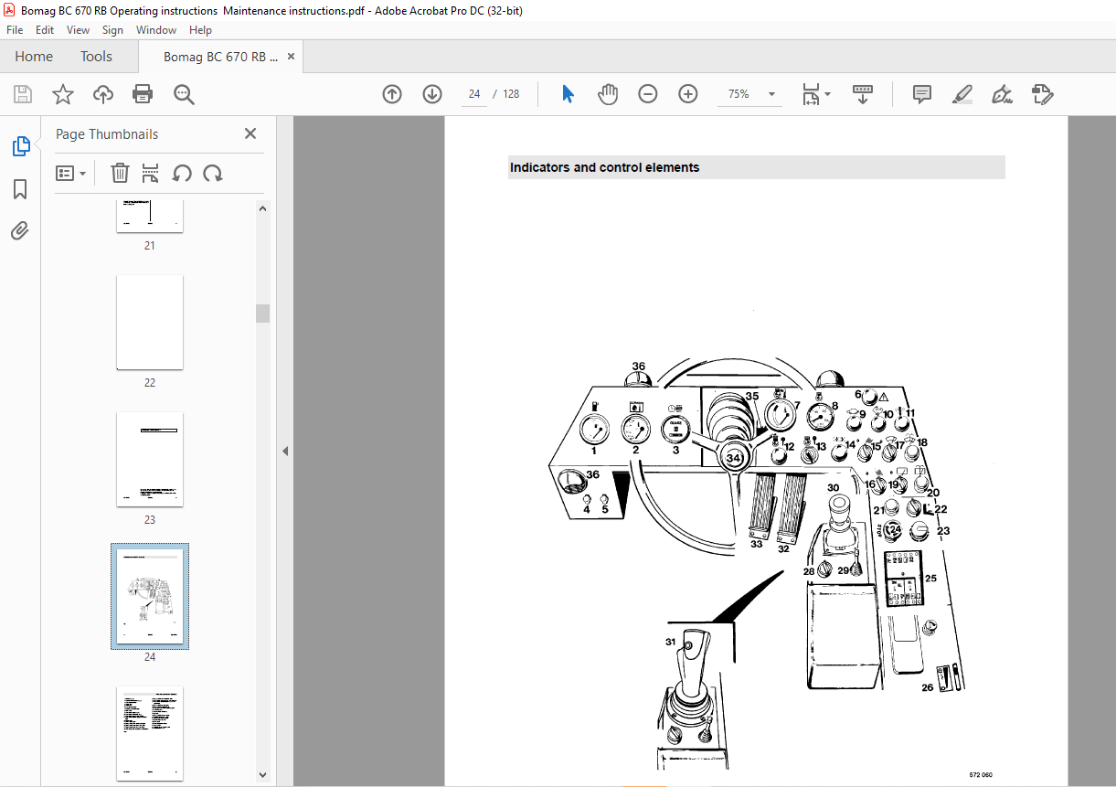Print the document
Screen dimensions: 1116x787
(x=143, y=94)
